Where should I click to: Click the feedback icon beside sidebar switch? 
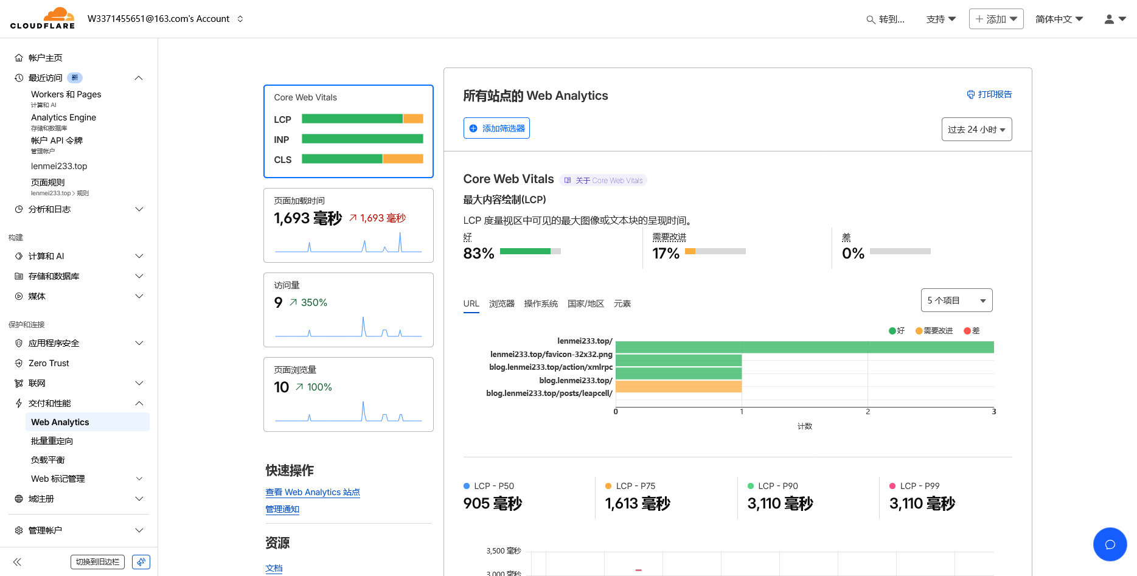click(141, 562)
